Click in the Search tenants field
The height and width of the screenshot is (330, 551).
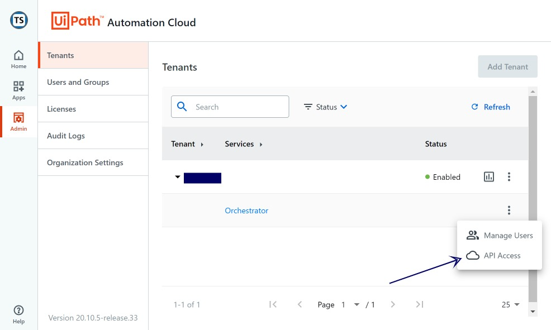coord(230,107)
